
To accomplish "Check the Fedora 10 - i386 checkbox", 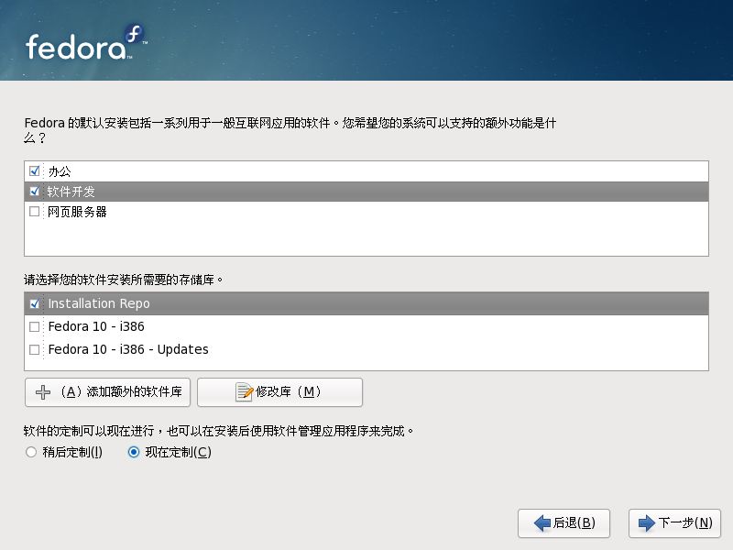I will [34, 326].
